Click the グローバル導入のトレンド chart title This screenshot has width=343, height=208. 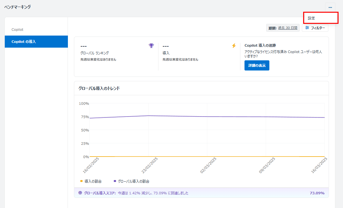pos(99,88)
